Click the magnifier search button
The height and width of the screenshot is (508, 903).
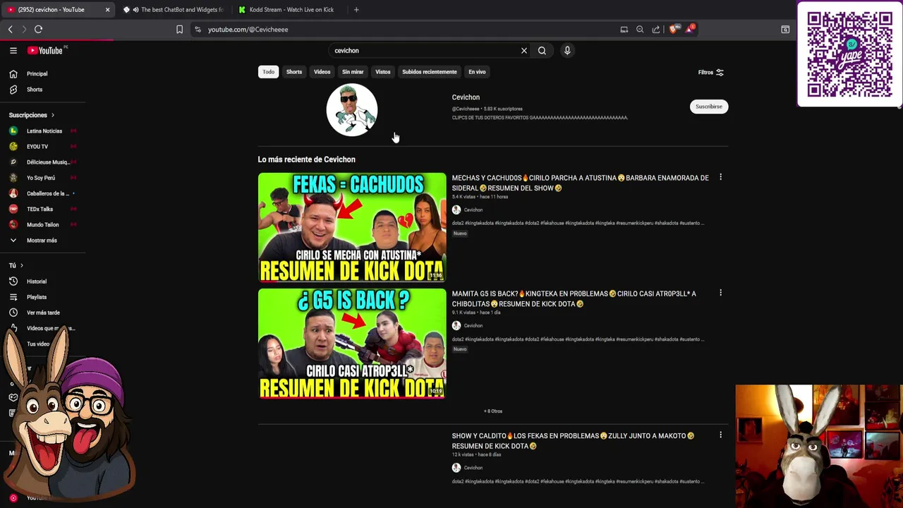pos(542,51)
